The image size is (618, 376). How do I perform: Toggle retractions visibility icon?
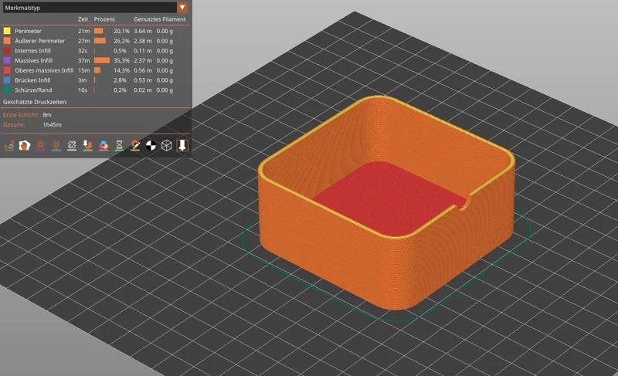(40, 145)
